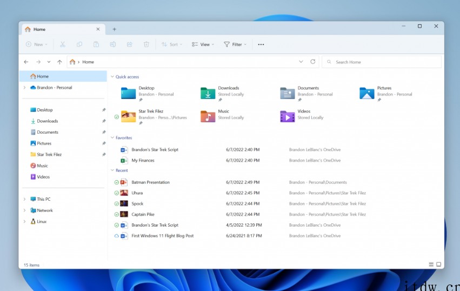The width and height of the screenshot is (460, 291).
Task: Go back with the left arrow
Action: [x=26, y=62]
